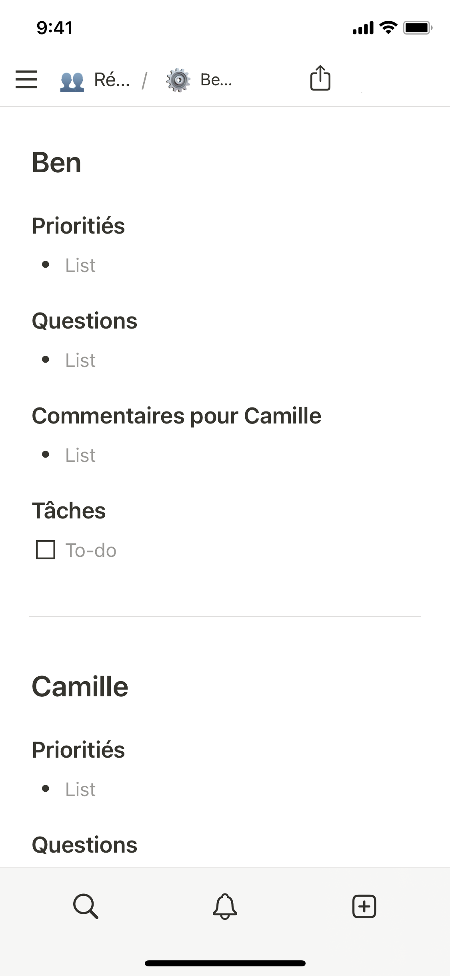Open notifications bell icon
Viewport: 450px width, 976px height.
pos(225,906)
